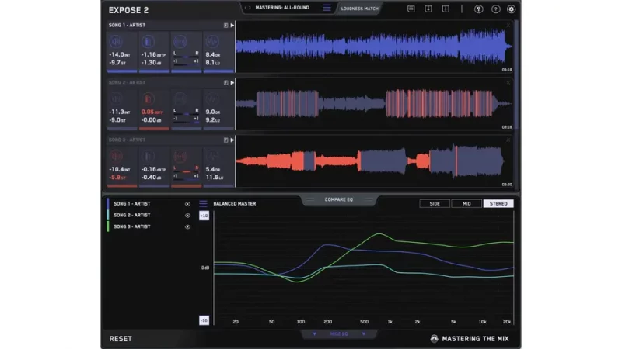The width and height of the screenshot is (622, 349).
Task: Play Song 3 - Artist
Action: click(x=232, y=140)
